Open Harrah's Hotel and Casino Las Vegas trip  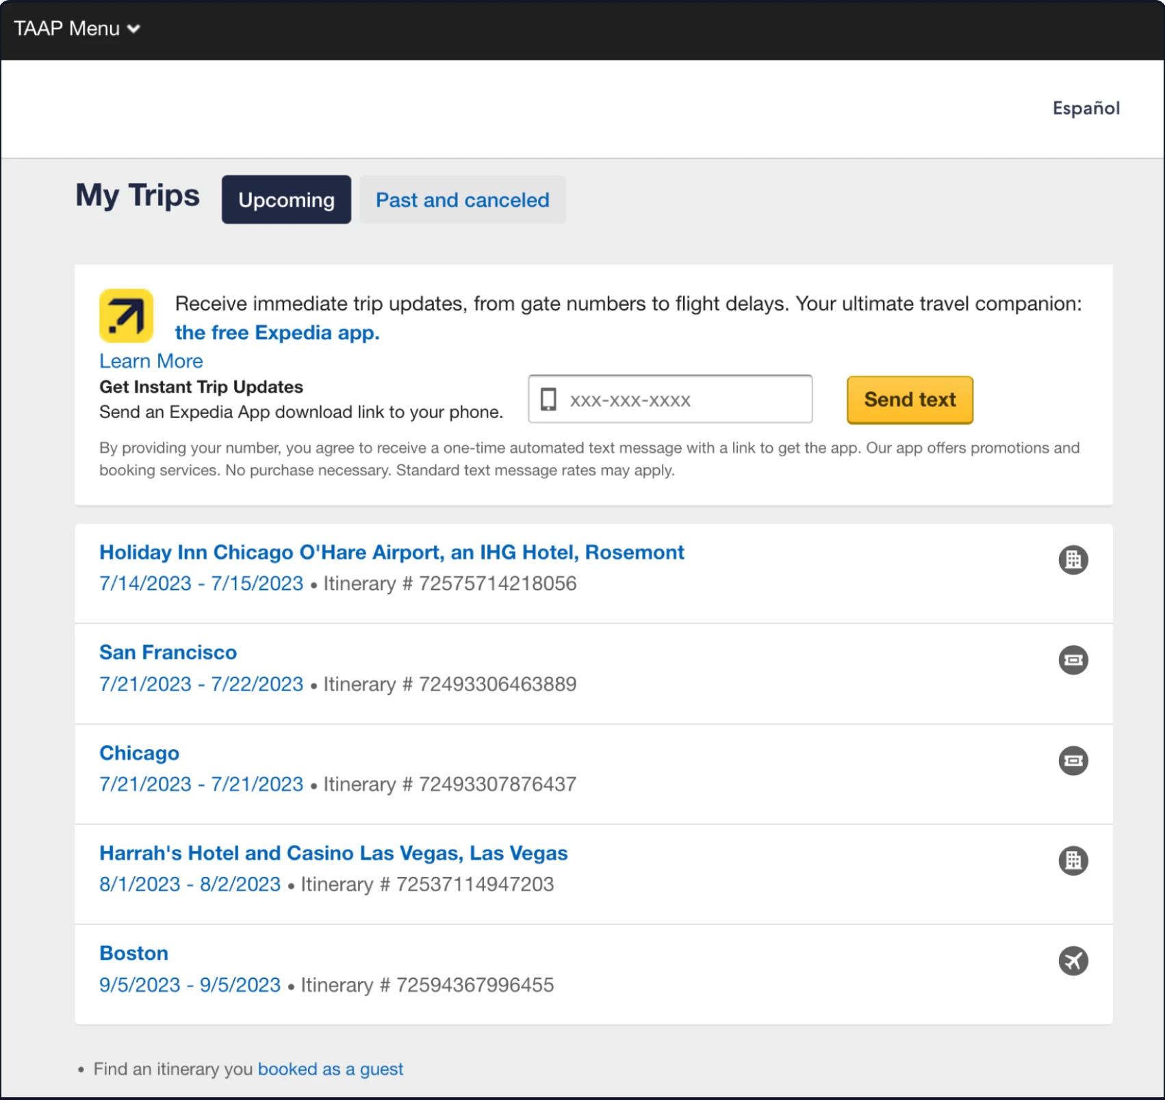[x=333, y=853]
